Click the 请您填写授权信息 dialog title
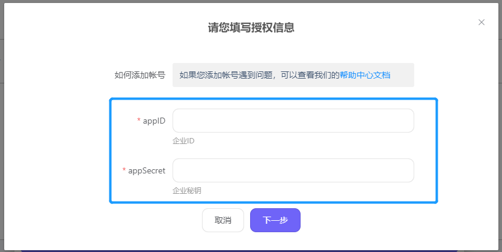 click(251, 28)
